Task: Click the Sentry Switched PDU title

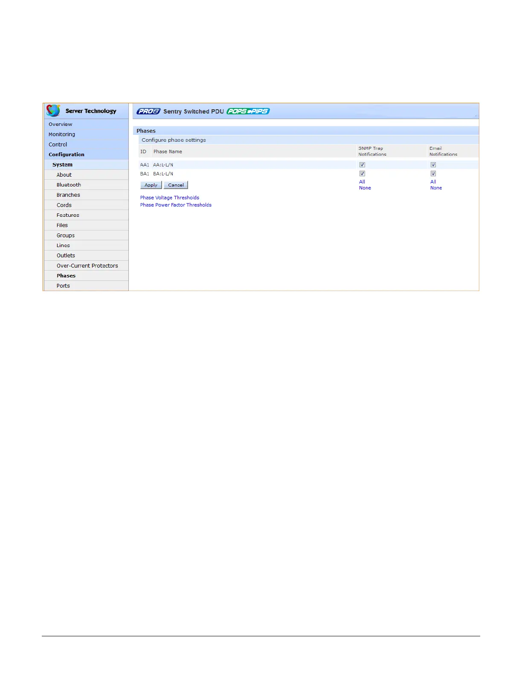Action: click(194, 111)
